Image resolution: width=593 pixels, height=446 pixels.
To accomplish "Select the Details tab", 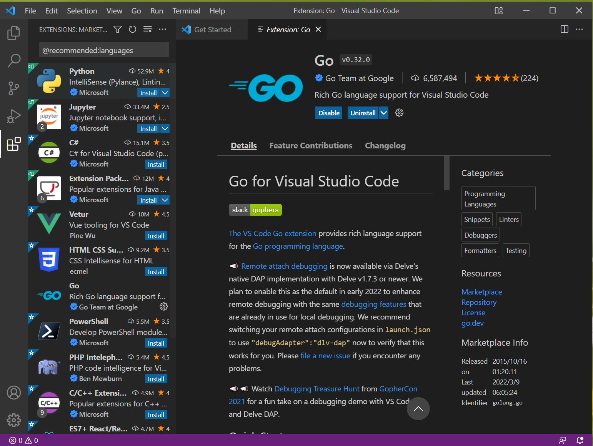I will click(x=244, y=146).
